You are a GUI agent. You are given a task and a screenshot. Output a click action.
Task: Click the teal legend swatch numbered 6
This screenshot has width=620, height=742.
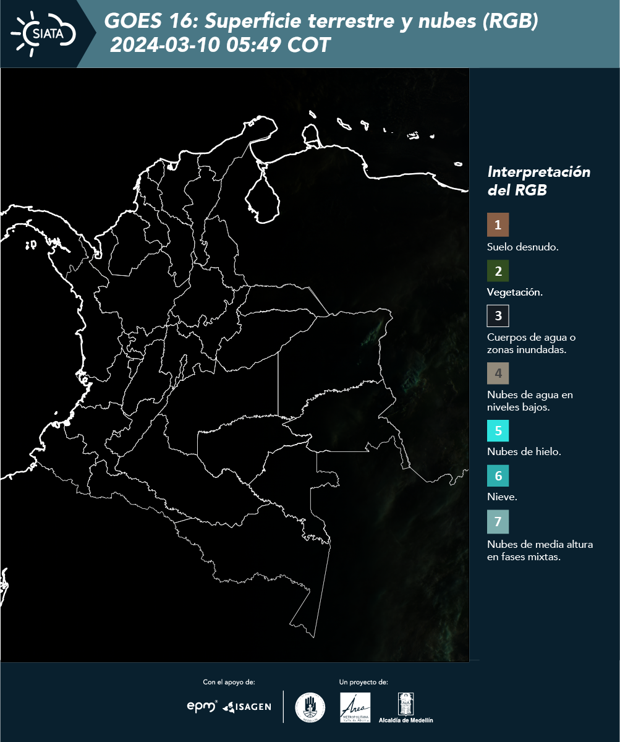(x=498, y=476)
